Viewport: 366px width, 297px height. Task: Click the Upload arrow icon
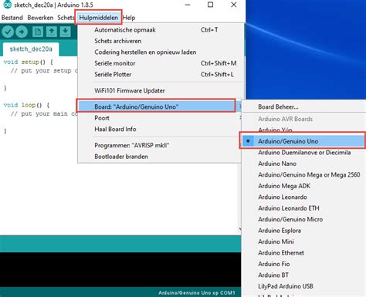[22, 32]
